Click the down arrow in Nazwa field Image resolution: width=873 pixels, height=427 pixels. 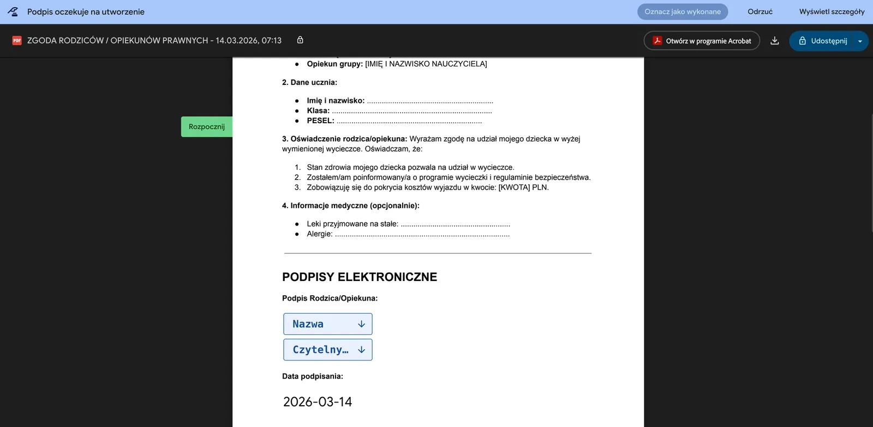(x=361, y=324)
